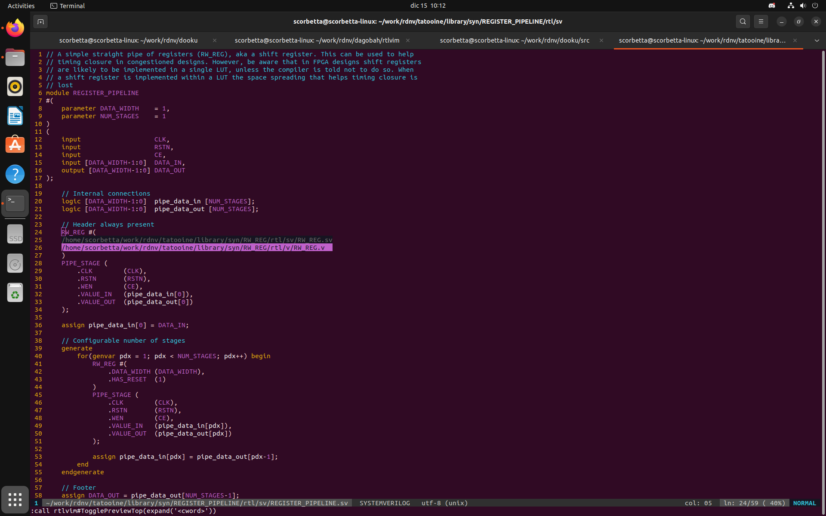Click 'endgenerate' on line 55

[x=83, y=472]
